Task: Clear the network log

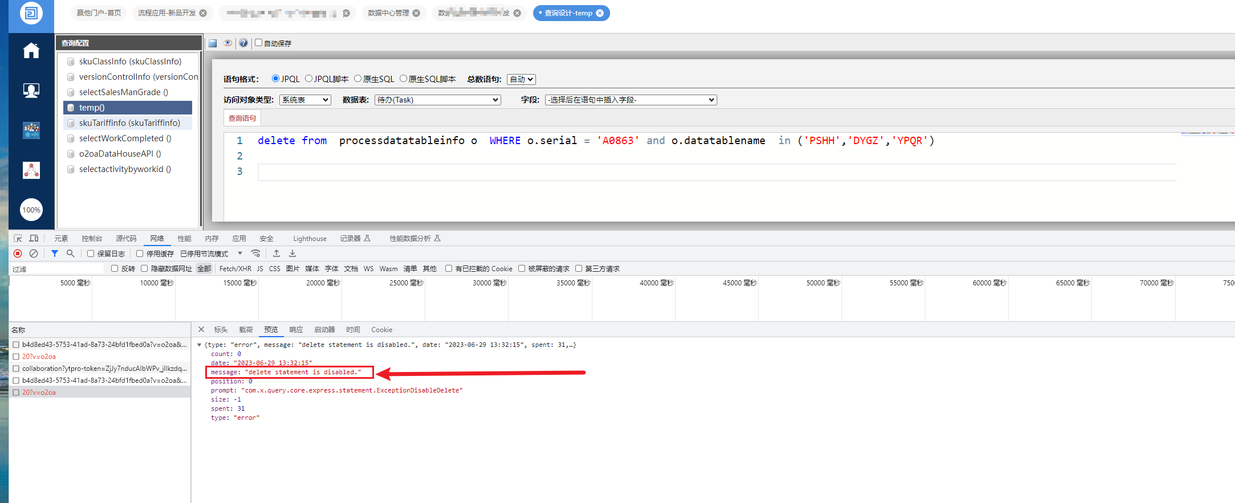Action: point(34,253)
